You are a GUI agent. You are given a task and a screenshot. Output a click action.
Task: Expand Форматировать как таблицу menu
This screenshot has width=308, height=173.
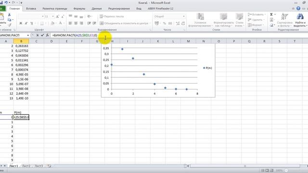pos(223,20)
